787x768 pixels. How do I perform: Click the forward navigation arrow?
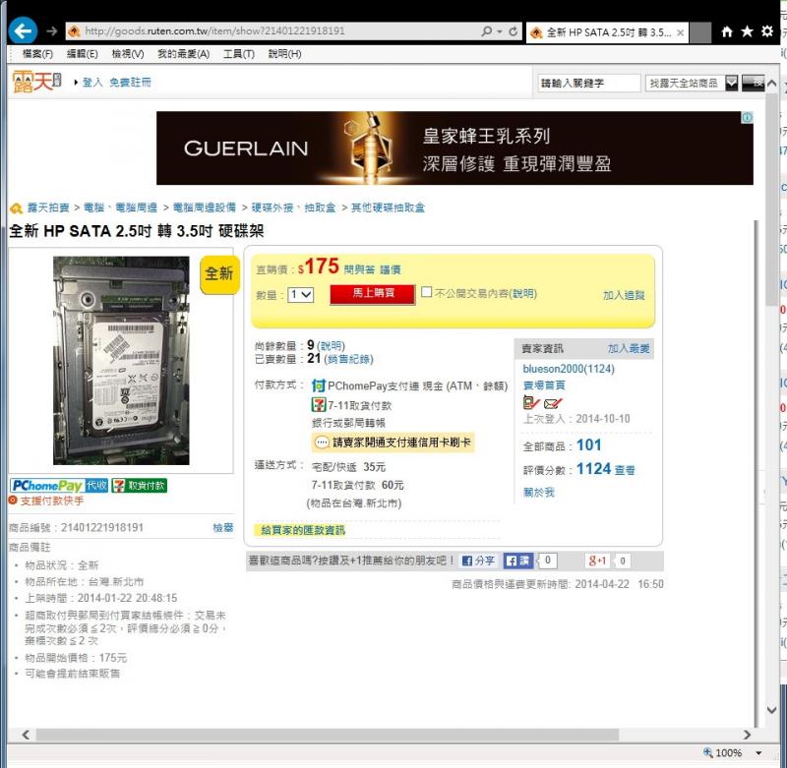(52, 31)
